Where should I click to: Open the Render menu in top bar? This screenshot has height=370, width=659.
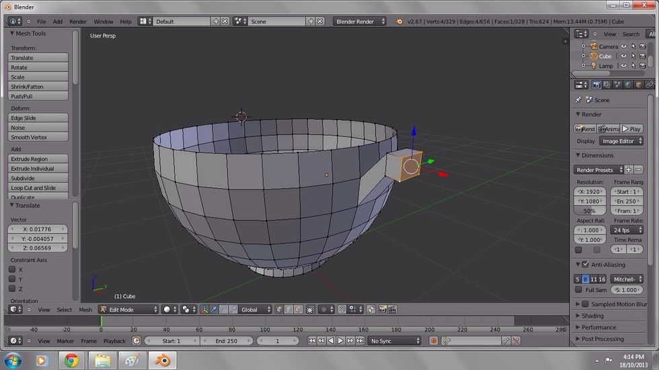click(x=78, y=21)
